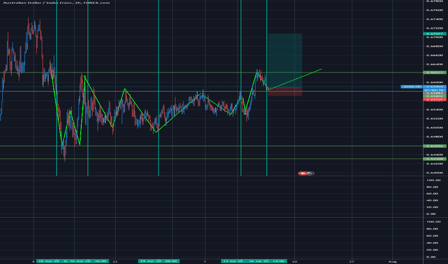This screenshot has height=264, width=448.
Task: Select the 0.66221 horizontal line price label
Action: click(x=435, y=72)
